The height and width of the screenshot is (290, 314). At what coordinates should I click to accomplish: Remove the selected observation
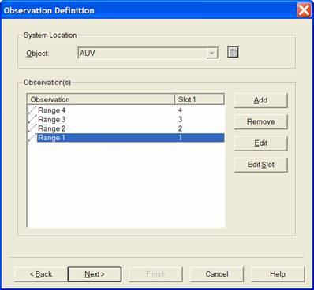click(260, 121)
